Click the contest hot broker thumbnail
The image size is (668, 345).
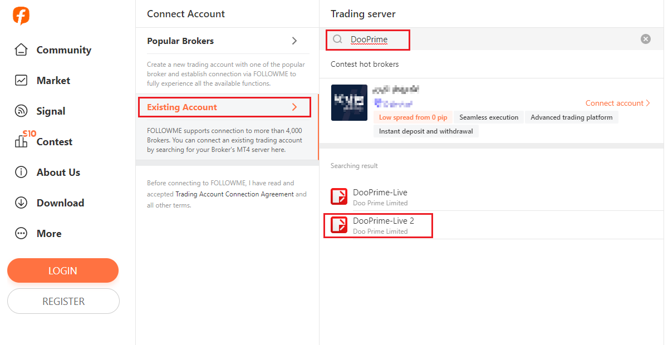(349, 103)
